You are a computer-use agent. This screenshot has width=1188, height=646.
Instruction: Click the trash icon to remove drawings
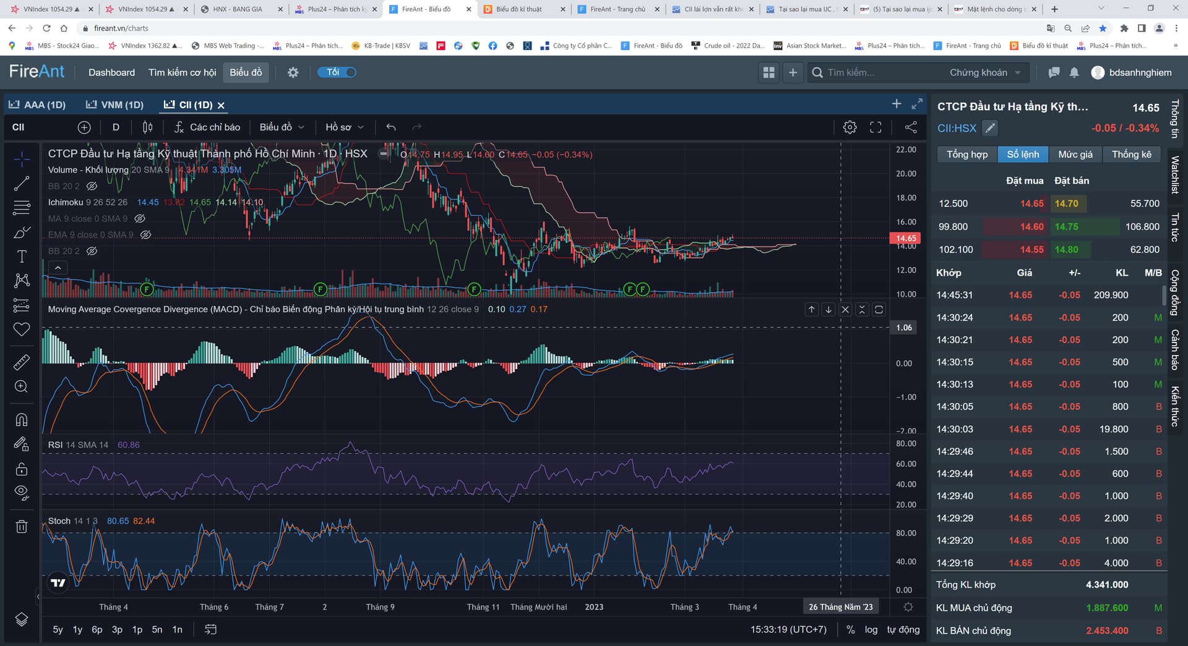[x=22, y=527]
